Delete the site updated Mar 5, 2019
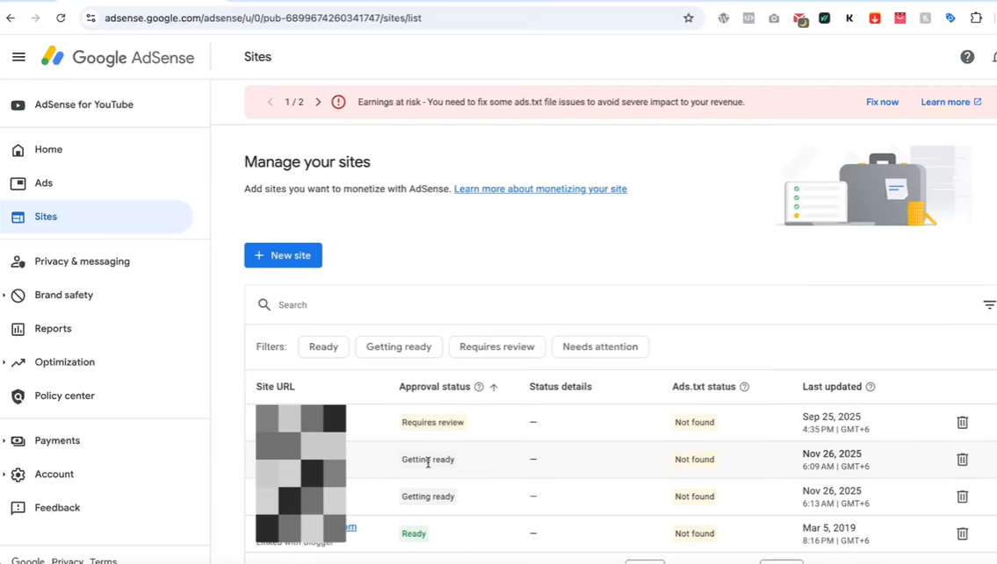 [x=963, y=533]
